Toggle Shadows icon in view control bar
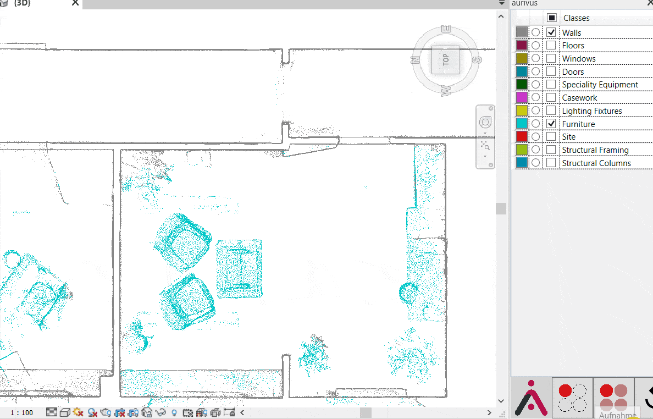The height and width of the screenshot is (419, 653). click(x=92, y=412)
